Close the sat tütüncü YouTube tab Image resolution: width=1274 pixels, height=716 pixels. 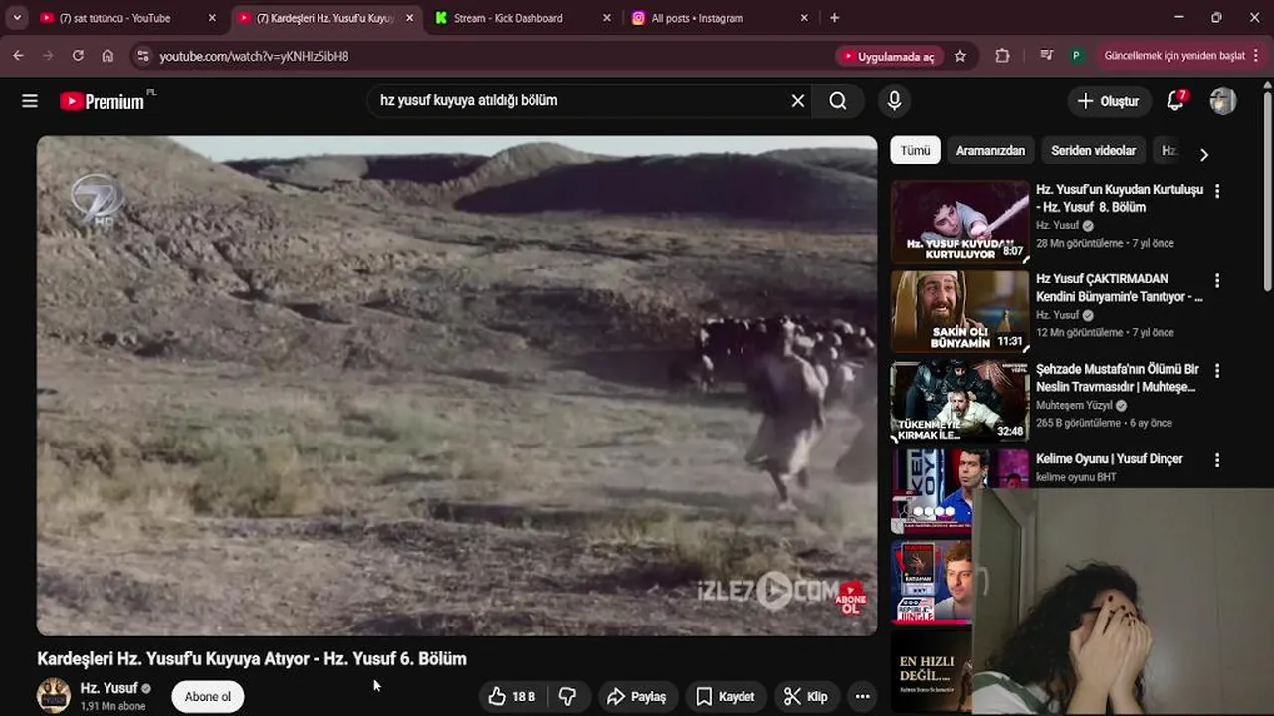pyautogui.click(x=212, y=18)
